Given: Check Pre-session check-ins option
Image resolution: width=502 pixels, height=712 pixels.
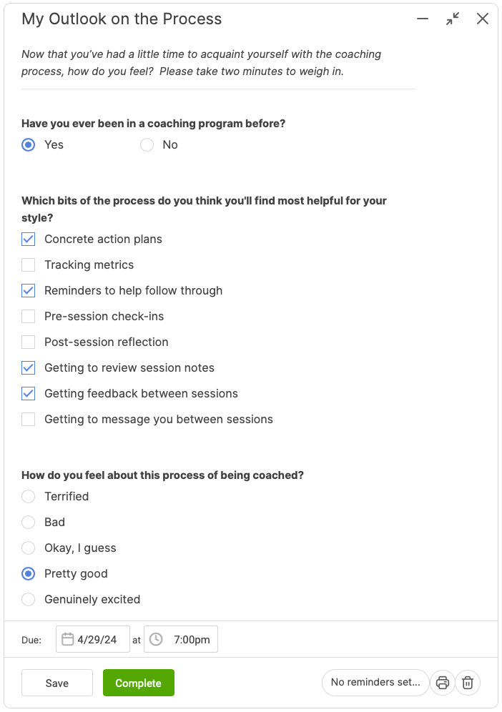Looking at the screenshot, I should click(x=28, y=317).
